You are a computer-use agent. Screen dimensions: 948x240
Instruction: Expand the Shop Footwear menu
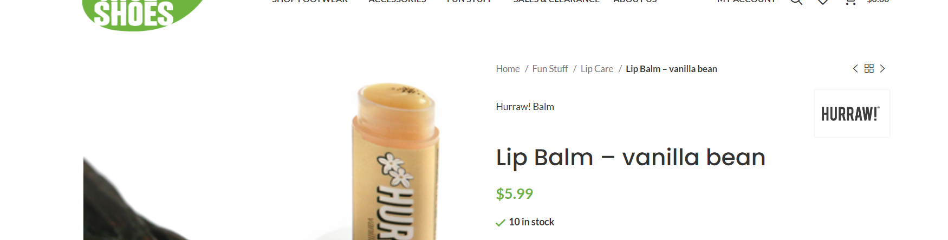pyautogui.click(x=310, y=1)
